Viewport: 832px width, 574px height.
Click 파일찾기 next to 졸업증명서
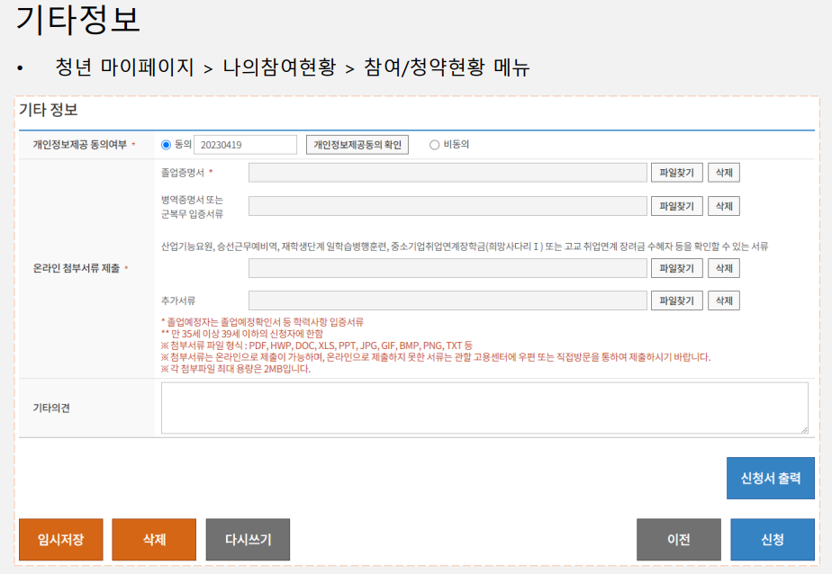677,172
